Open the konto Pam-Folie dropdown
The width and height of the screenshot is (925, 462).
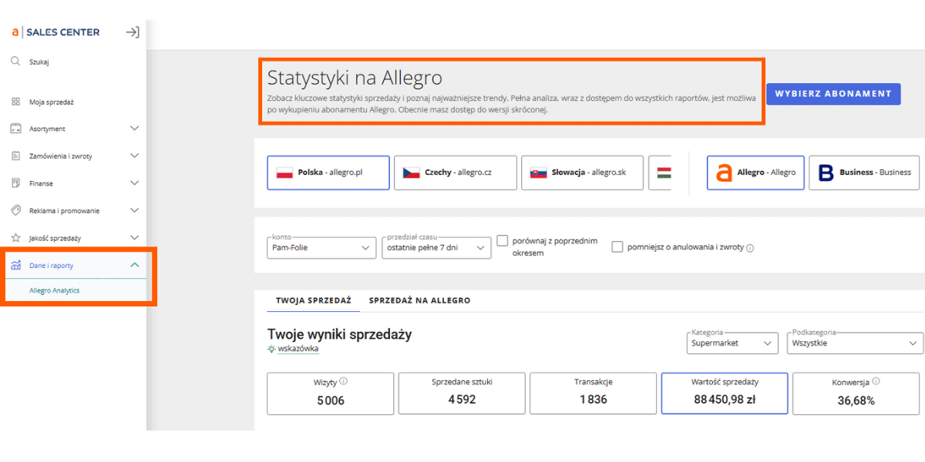tap(322, 247)
